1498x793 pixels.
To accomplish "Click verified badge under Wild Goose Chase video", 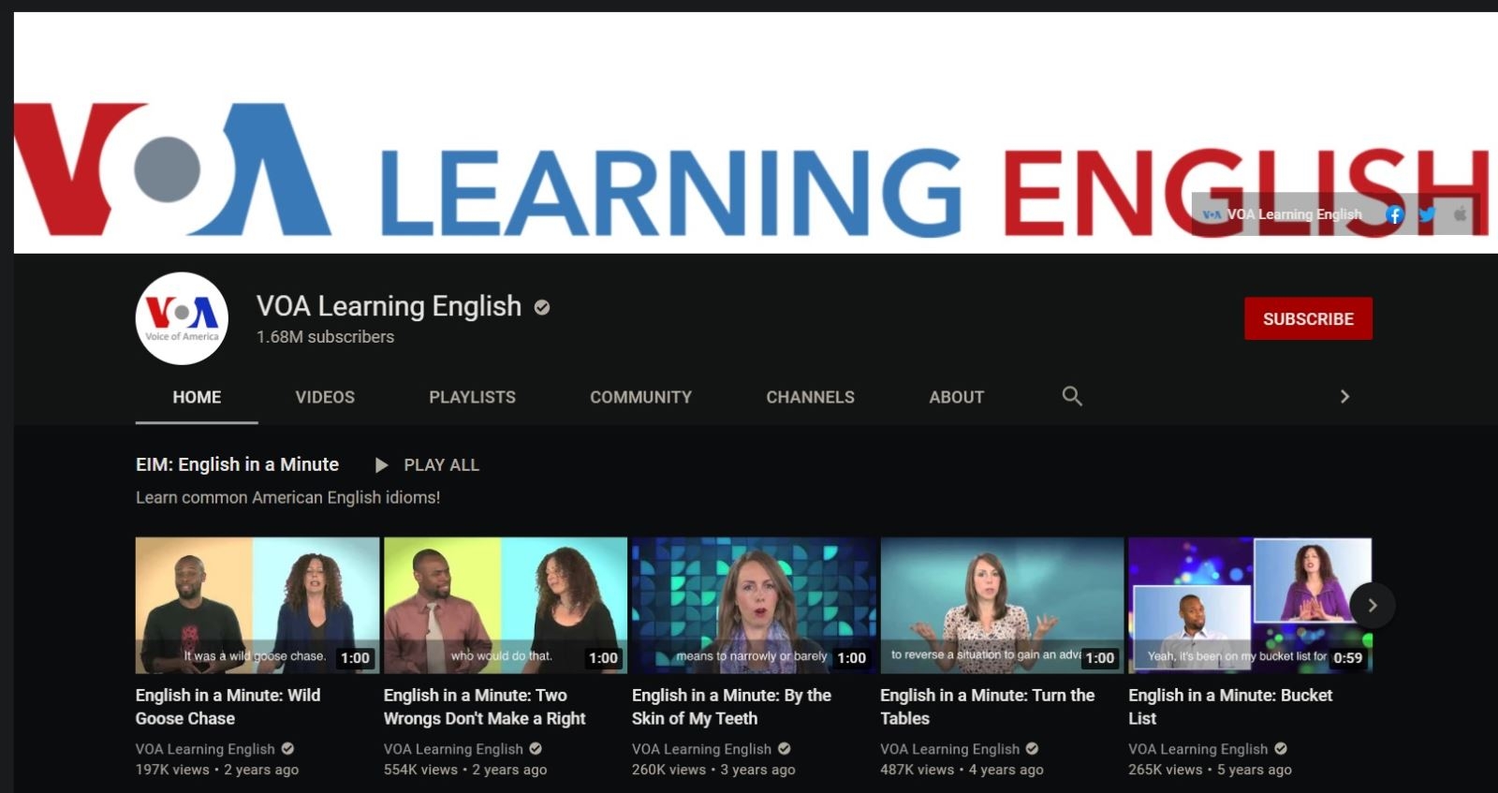I will pyautogui.click(x=287, y=748).
